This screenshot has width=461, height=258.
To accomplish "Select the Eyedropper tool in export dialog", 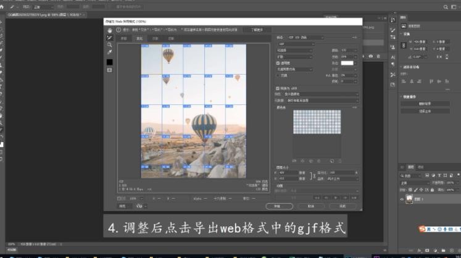I will pyautogui.click(x=110, y=52).
